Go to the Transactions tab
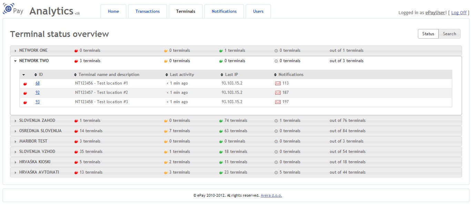 coord(148,11)
